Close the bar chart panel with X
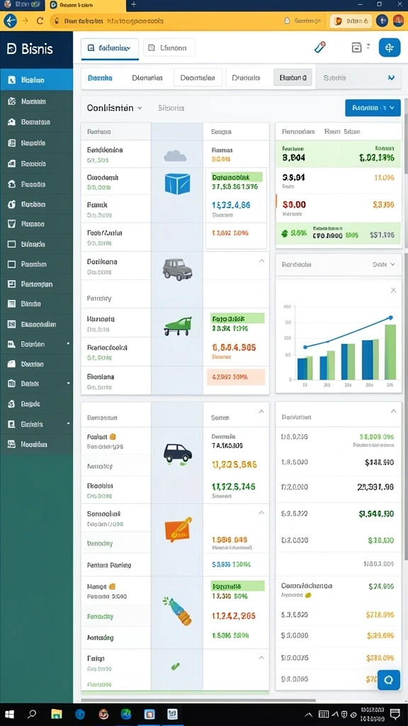408x726 pixels. point(393,290)
